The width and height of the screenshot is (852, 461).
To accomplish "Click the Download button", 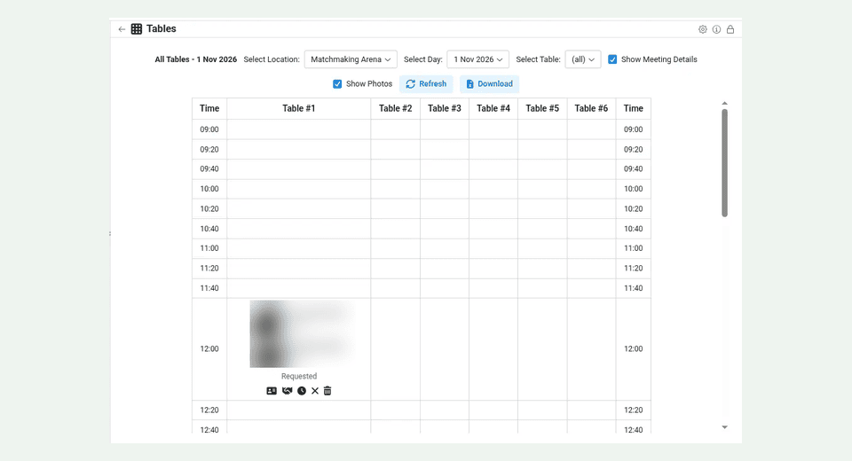I will 490,83.
